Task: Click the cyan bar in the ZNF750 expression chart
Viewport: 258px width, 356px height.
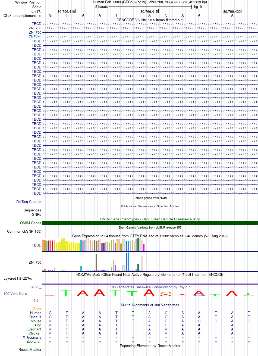Action: (x=81, y=269)
